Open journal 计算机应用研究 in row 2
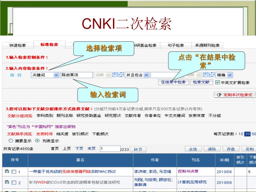The width and height of the screenshot is (256, 192). click(192, 182)
